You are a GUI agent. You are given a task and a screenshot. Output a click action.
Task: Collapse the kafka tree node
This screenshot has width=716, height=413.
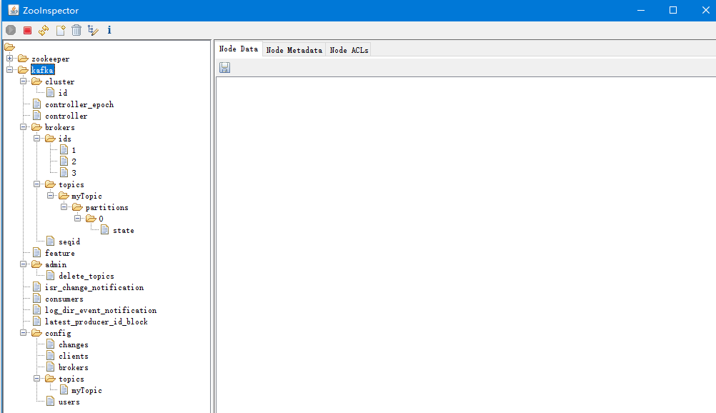(10, 70)
